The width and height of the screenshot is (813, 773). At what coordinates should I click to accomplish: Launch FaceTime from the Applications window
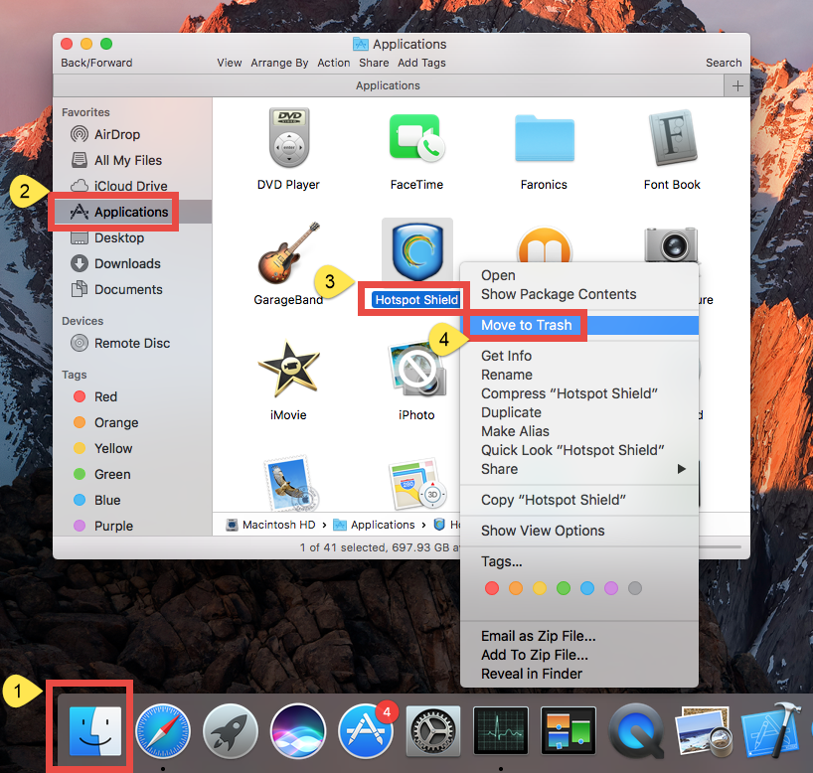click(x=416, y=139)
